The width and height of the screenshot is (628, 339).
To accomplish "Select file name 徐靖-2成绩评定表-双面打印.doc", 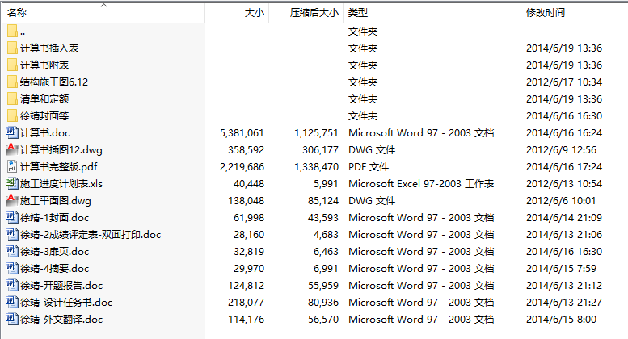I will (91, 235).
